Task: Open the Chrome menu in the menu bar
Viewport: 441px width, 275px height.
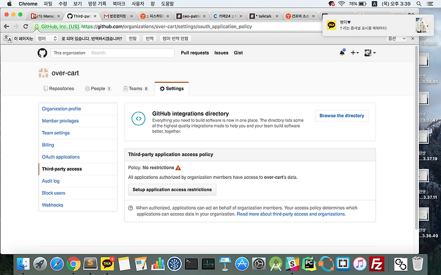Action: [28, 4]
